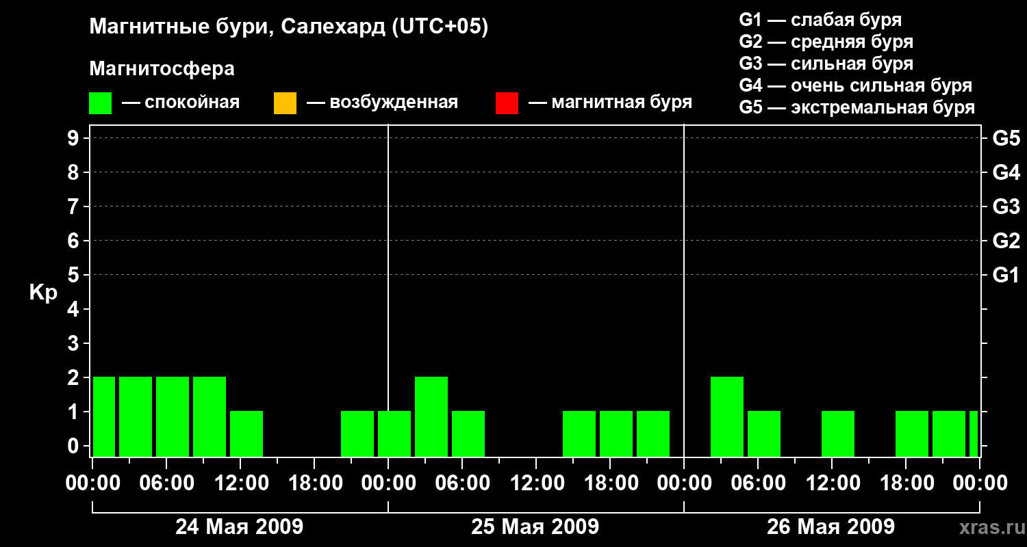Image resolution: width=1027 pixels, height=547 pixels.
Task: Click the 12:00 time label under 24 May
Action: coord(240,483)
